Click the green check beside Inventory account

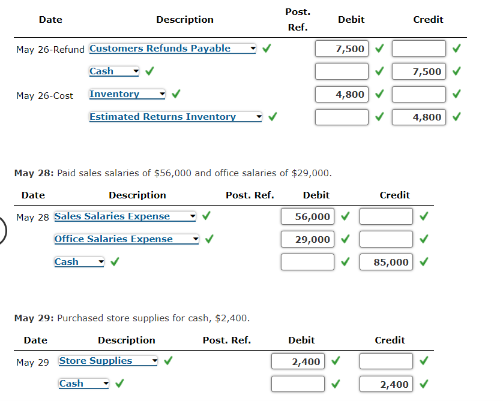pos(176,94)
